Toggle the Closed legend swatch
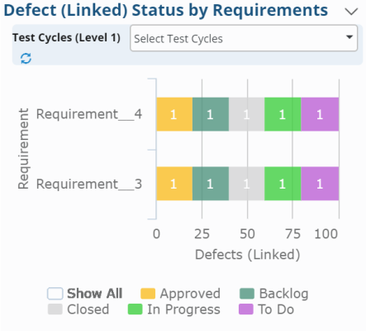366x331 pixels. [55, 309]
